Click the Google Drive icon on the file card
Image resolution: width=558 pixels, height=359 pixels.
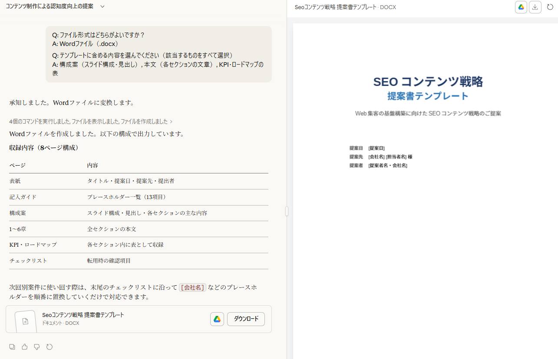(217, 319)
